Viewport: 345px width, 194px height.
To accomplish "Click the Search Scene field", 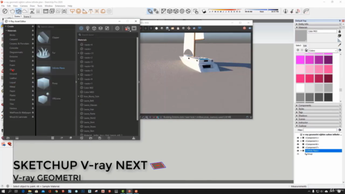I will (x=108, y=34).
